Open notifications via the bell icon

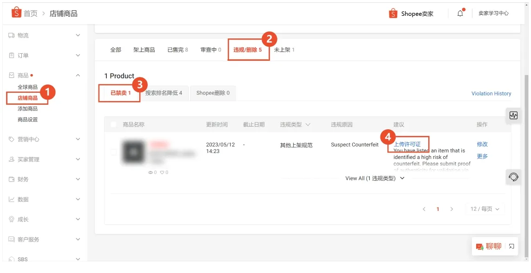tap(459, 13)
